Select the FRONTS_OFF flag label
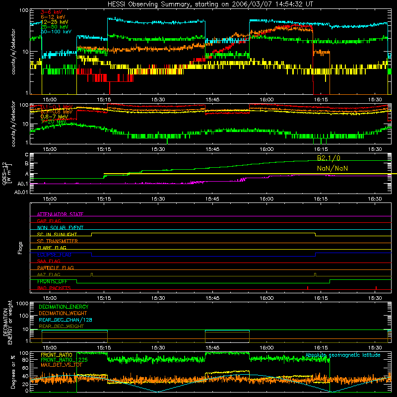The height and width of the screenshot is (397, 397). point(52,281)
